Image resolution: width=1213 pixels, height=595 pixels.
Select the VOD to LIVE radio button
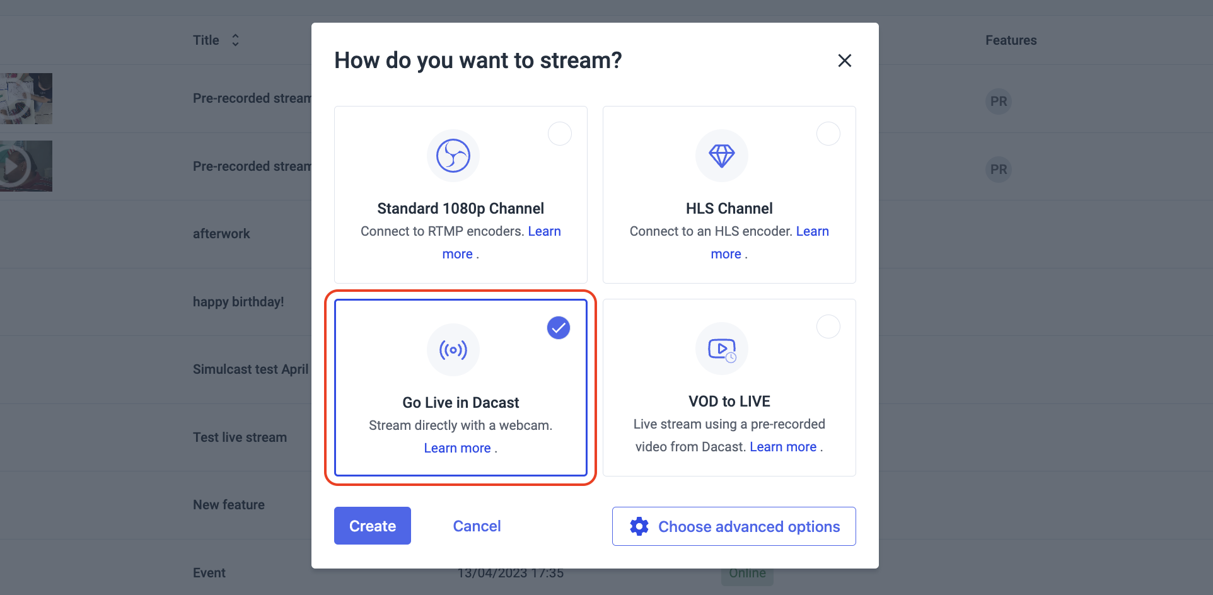(x=828, y=326)
